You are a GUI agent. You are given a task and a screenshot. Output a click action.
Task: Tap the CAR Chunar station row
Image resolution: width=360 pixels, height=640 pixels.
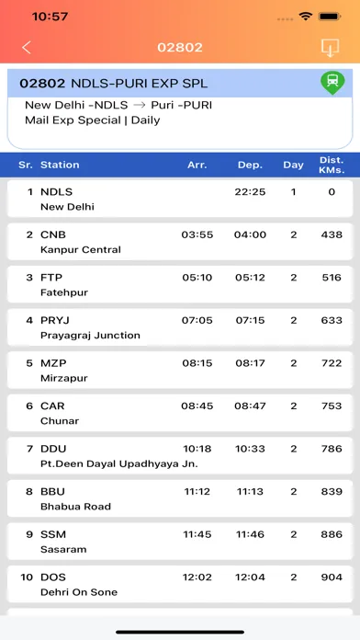click(180, 413)
